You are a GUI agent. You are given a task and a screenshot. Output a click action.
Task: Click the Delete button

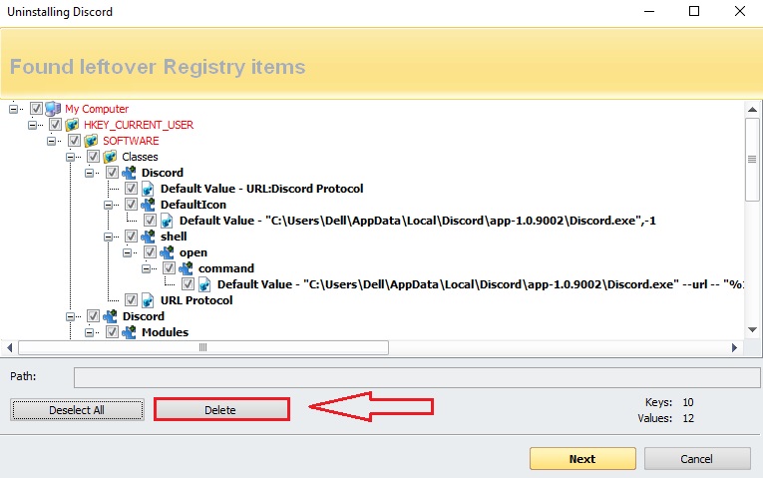click(x=220, y=410)
